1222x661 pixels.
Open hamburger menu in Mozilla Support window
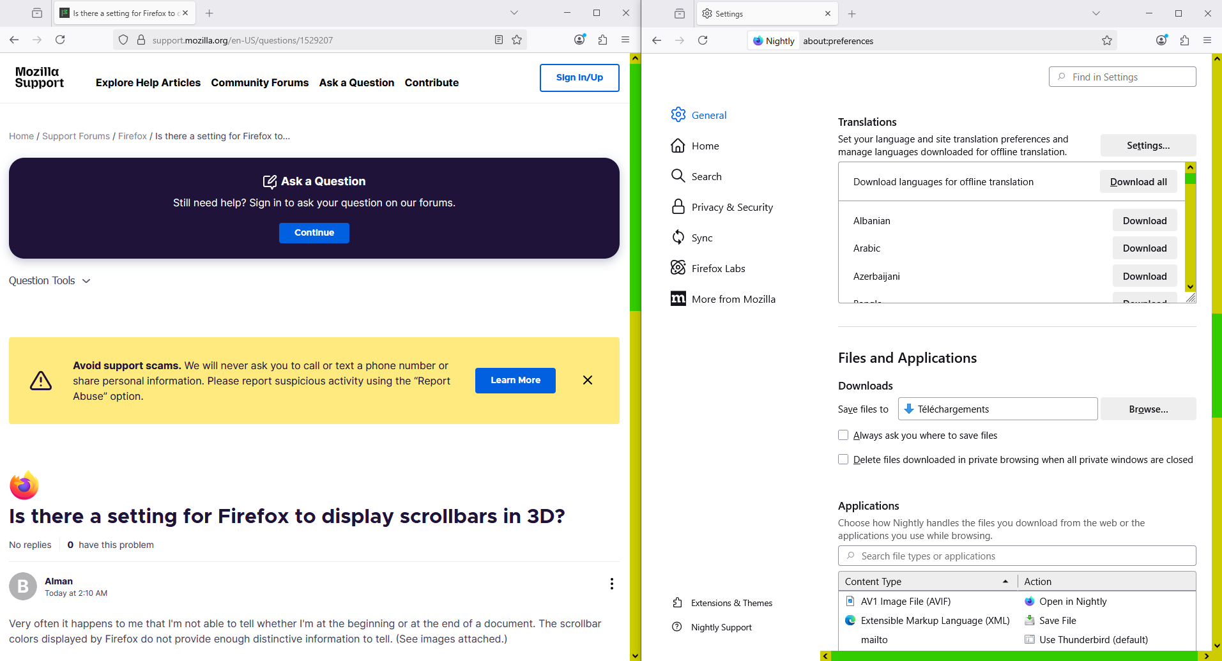625,40
